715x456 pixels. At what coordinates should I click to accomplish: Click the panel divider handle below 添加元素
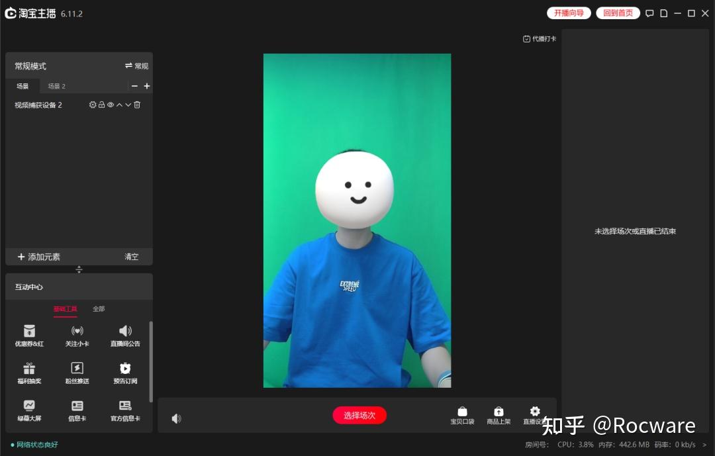click(79, 269)
